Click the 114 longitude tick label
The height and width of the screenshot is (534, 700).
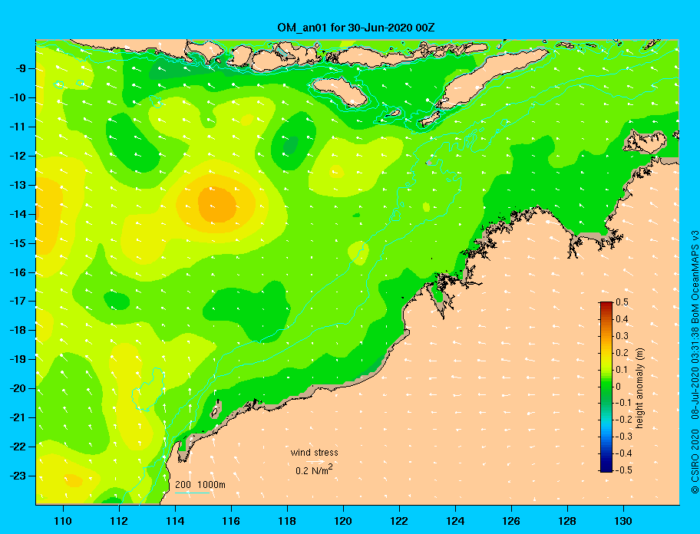pyautogui.click(x=176, y=521)
